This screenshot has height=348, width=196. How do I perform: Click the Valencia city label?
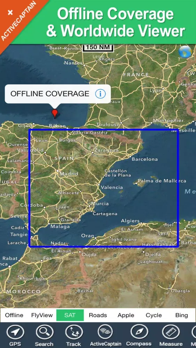tap(112, 187)
